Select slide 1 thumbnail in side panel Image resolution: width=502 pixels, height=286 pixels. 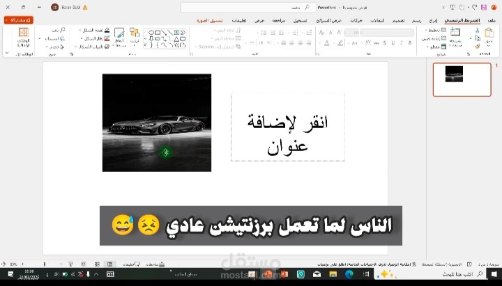462,79
